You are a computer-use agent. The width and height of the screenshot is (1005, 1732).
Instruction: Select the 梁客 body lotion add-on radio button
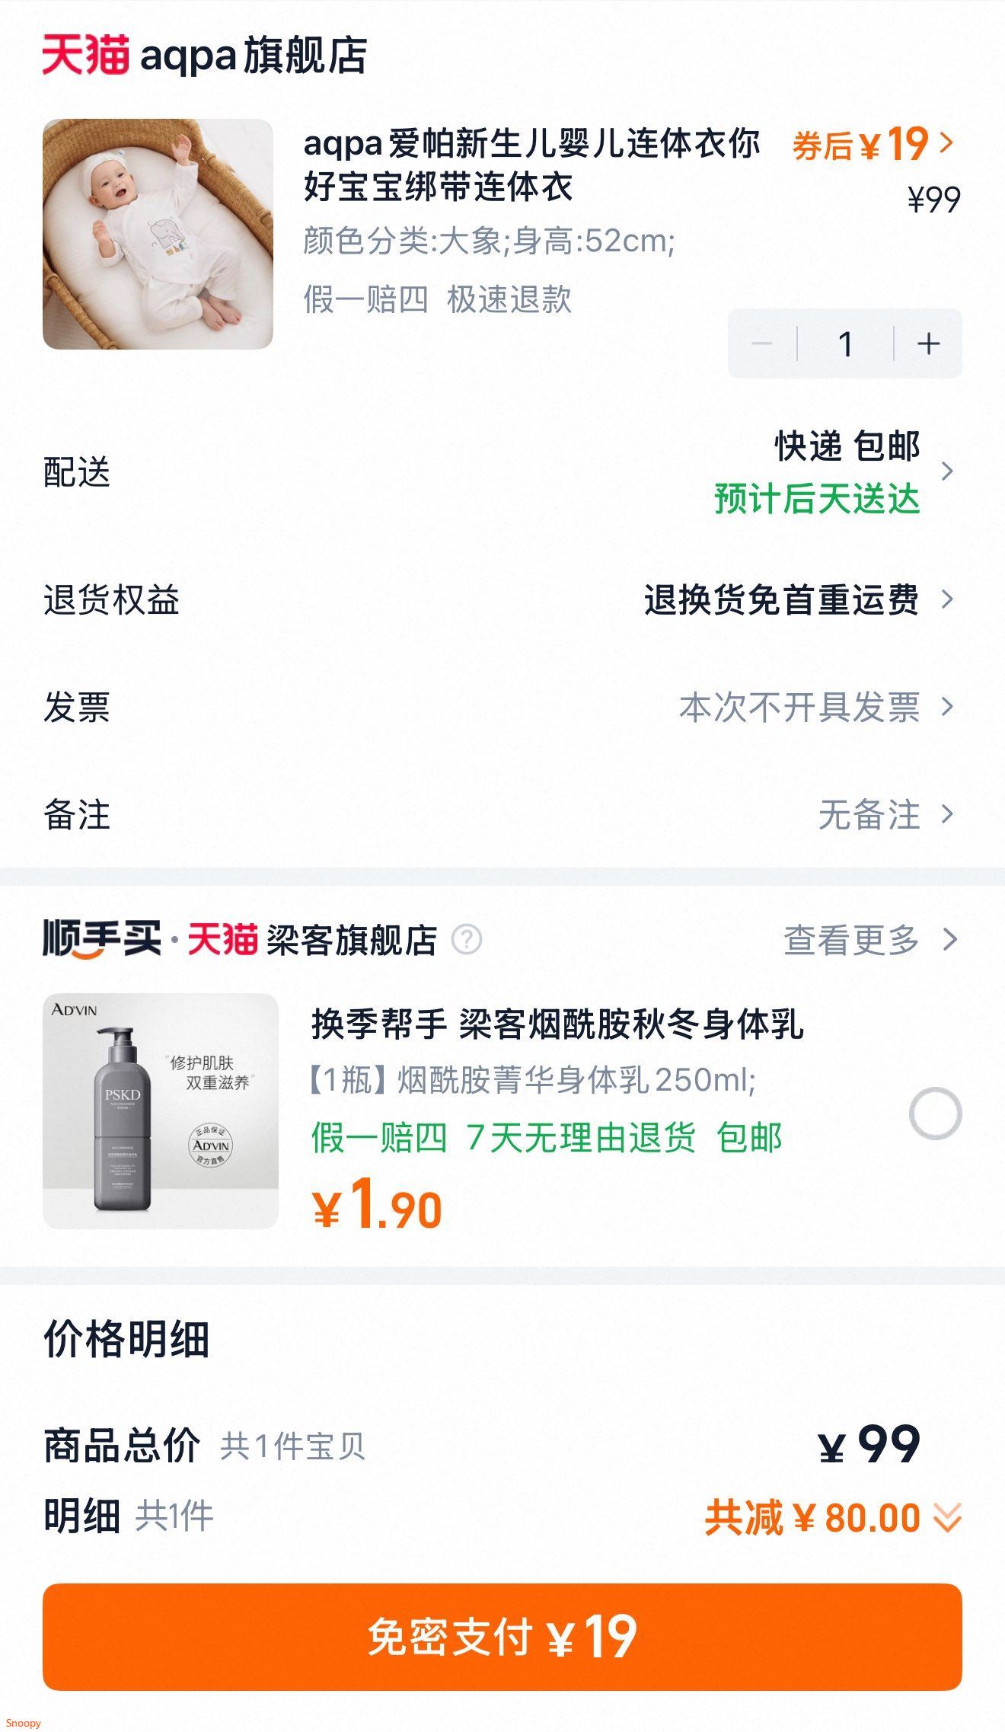(x=935, y=1113)
